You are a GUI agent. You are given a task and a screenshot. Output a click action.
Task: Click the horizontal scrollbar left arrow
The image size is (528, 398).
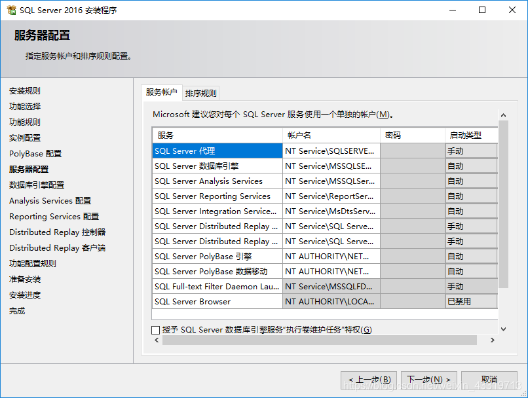(x=157, y=340)
